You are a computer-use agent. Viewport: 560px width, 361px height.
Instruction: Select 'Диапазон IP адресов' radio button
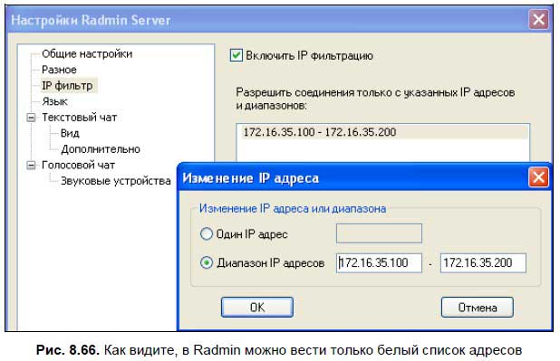pos(207,263)
